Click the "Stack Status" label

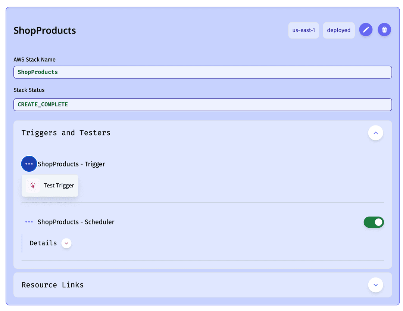(29, 90)
